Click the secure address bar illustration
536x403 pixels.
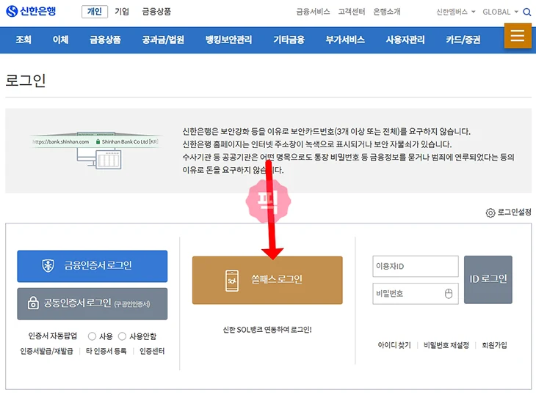click(x=95, y=150)
